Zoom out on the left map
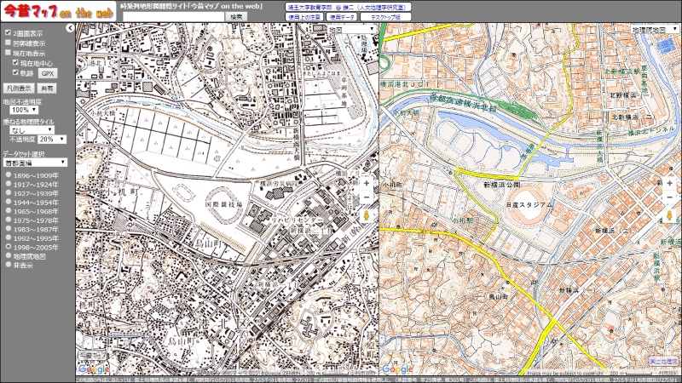 coord(367,197)
